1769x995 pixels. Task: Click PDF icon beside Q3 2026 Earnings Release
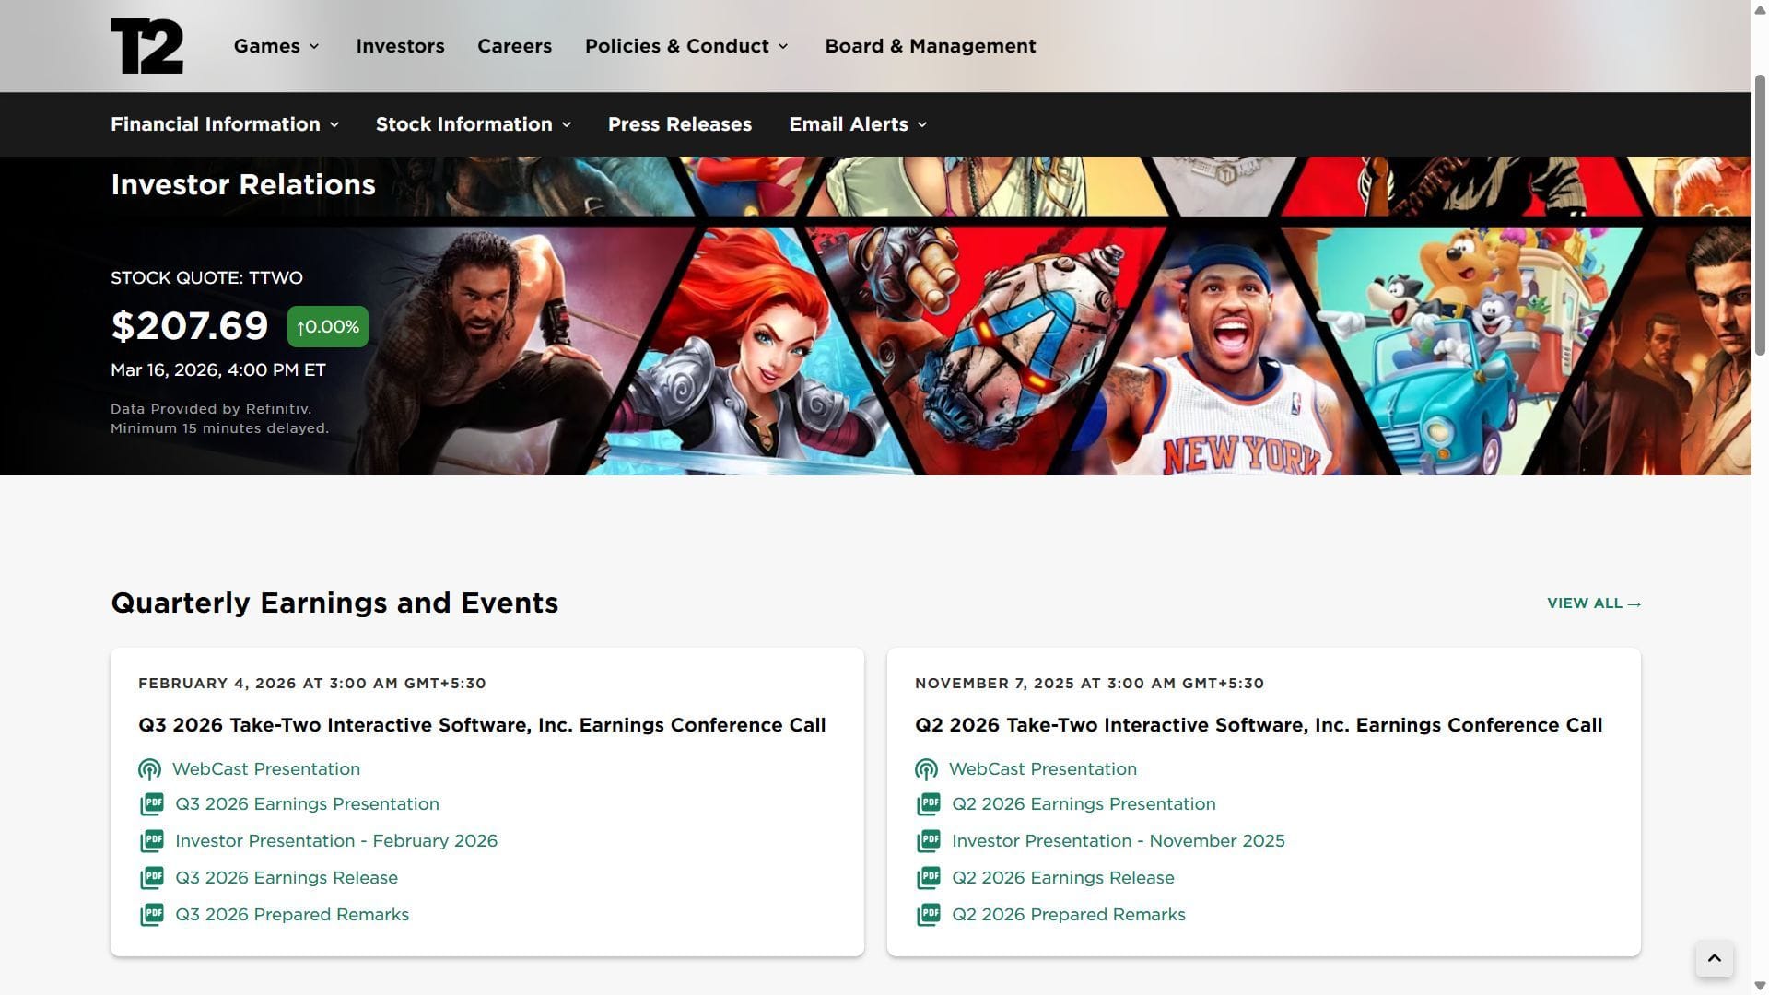click(152, 878)
